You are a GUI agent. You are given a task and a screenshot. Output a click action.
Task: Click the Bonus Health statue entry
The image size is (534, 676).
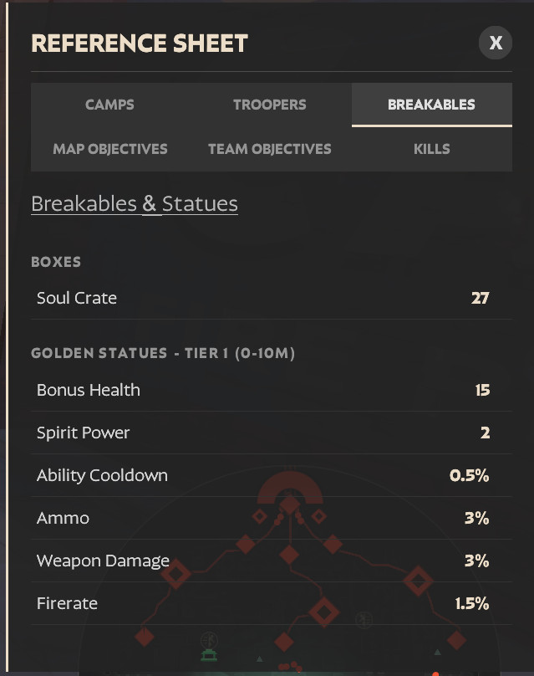point(89,390)
